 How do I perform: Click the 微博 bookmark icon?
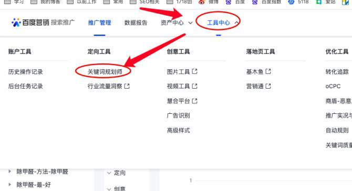[x=202, y=2]
